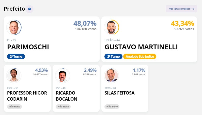Click Gustavo Martinelli's 2º Turno badge
202x115 pixels.
[113, 56]
